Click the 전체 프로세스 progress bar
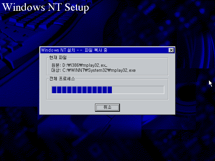 coord(108,90)
